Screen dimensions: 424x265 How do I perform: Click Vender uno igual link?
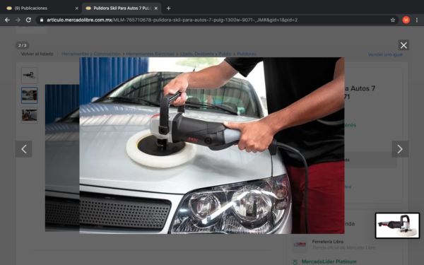[385, 54]
